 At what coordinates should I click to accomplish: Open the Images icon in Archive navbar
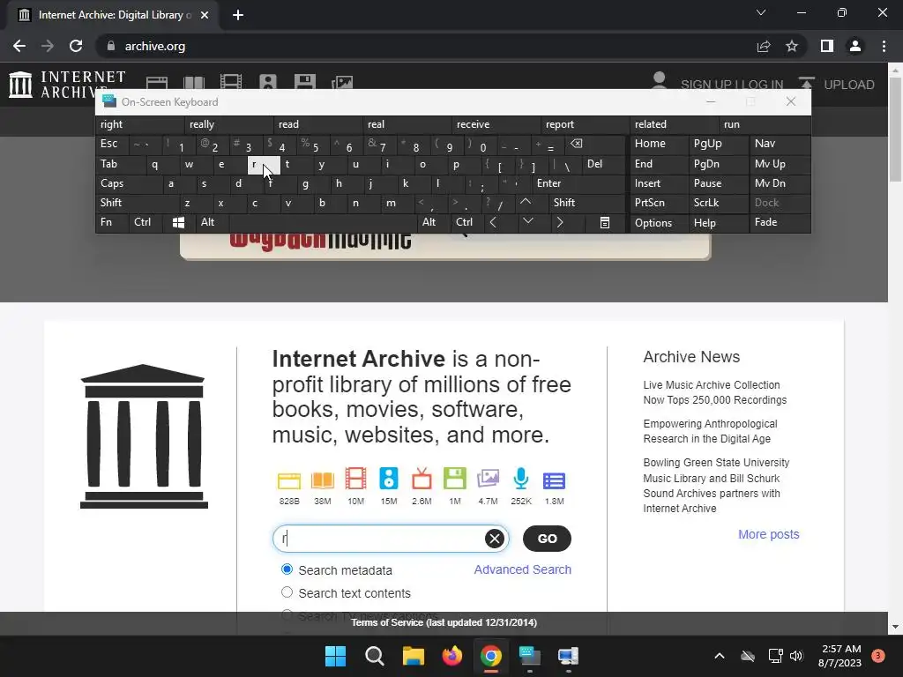click(342, 82)
